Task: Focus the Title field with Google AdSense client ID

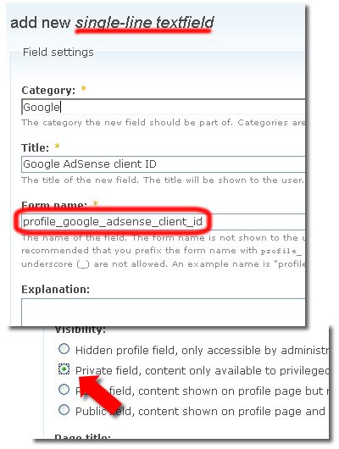Action: pyautogui.click(x=164, y=164)
